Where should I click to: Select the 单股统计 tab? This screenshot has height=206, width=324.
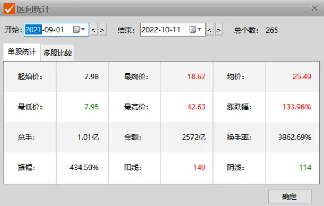pyautogui.click(x=22, y=52)
